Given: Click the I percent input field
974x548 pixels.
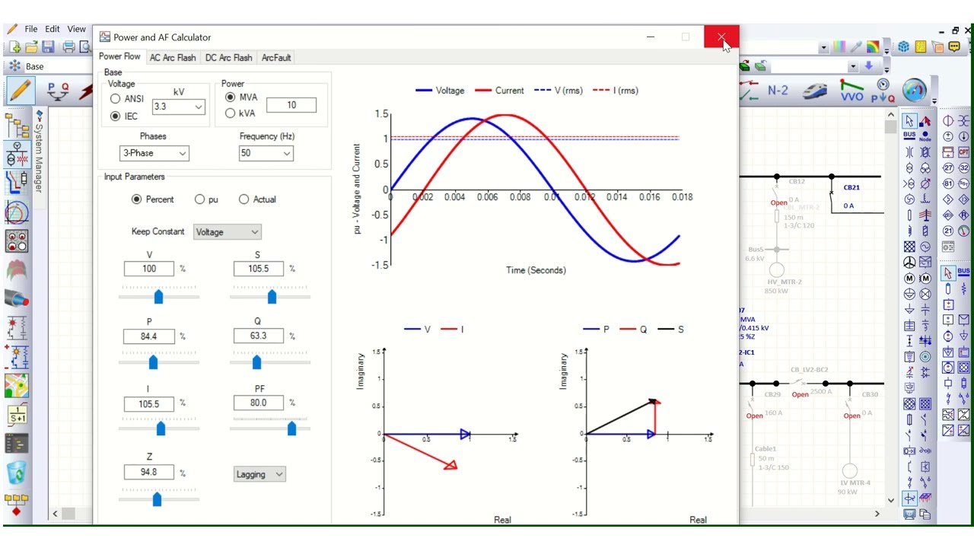Looking at the screenshot, I should coord(149,403).
